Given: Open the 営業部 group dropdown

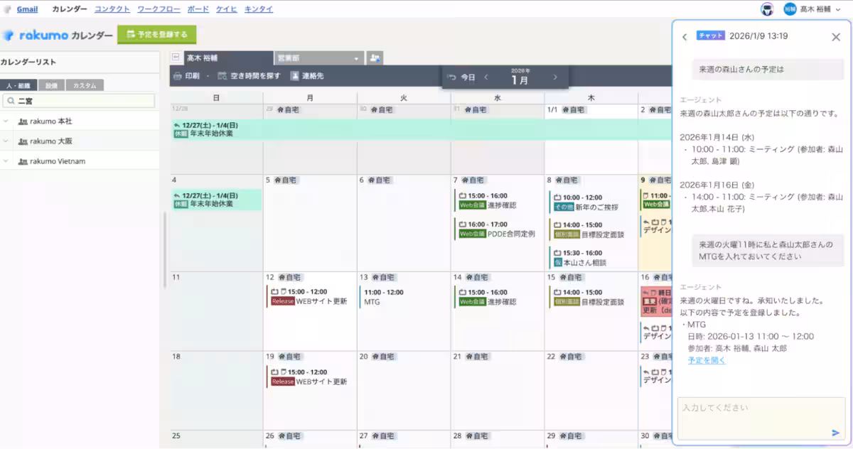Looking at the screenshot, I should (319, 58).
